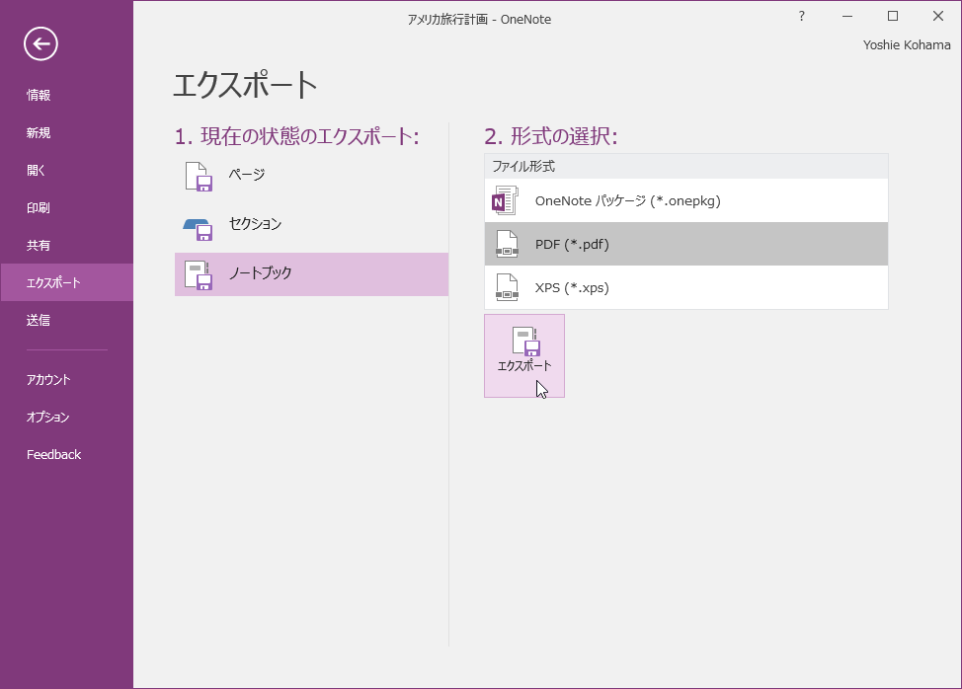Open オプション in the sidebar
The height and width of the screenshot is (689, 962).
(48, 418)
